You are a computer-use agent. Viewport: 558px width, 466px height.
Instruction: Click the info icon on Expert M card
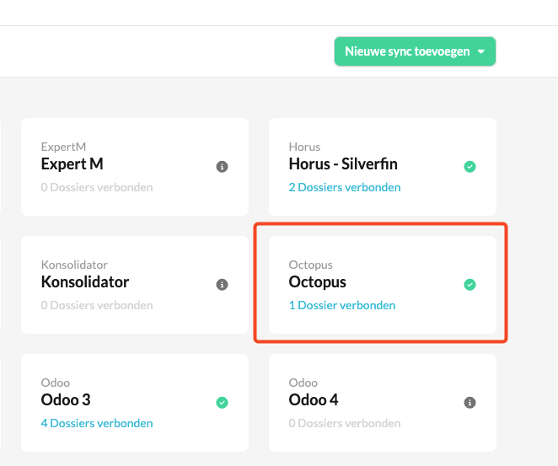[222, 167]
